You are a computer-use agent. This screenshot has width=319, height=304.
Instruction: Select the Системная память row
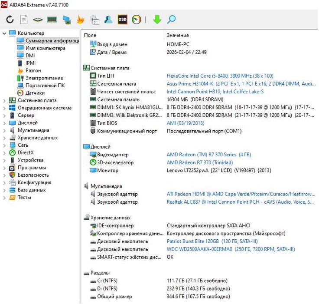[200, 99]
